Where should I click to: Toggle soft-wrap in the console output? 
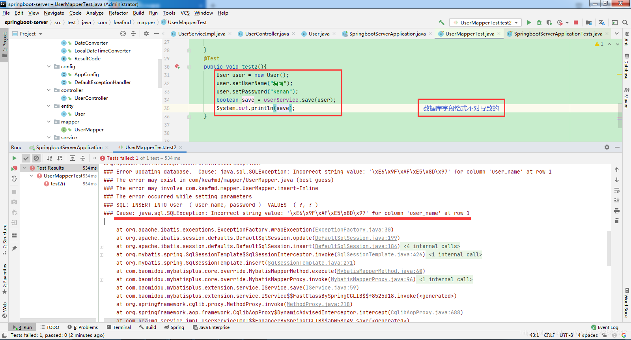click(x=617, y=190)
